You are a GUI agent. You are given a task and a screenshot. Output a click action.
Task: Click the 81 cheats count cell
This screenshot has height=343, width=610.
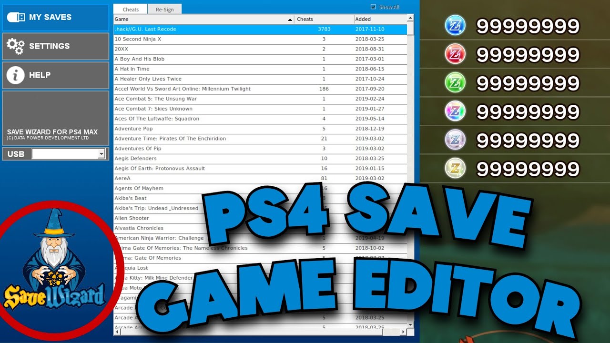point(324,179)
